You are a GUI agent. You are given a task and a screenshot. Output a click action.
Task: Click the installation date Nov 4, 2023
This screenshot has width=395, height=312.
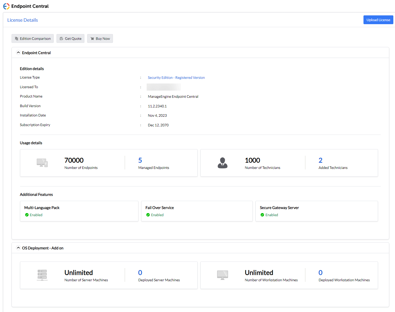157,115
